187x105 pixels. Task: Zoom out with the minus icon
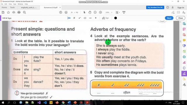click(95, 12)
